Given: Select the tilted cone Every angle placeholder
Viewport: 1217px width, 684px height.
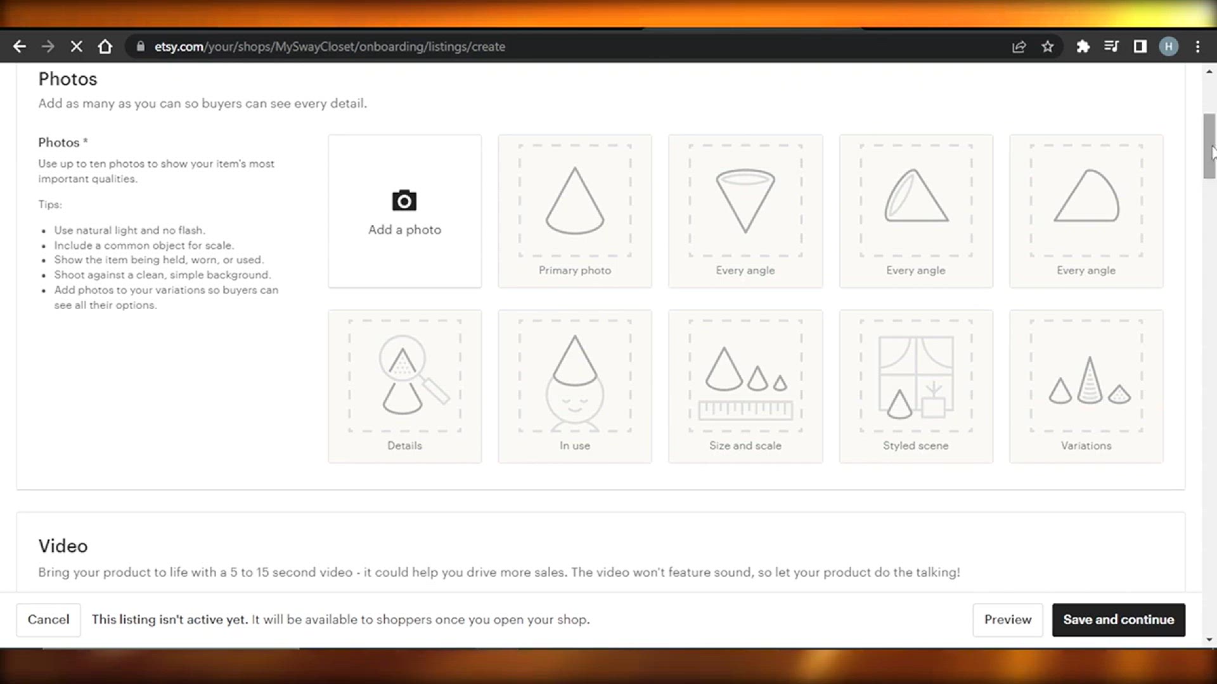Looking at the screenshot, I should (916, 211).
